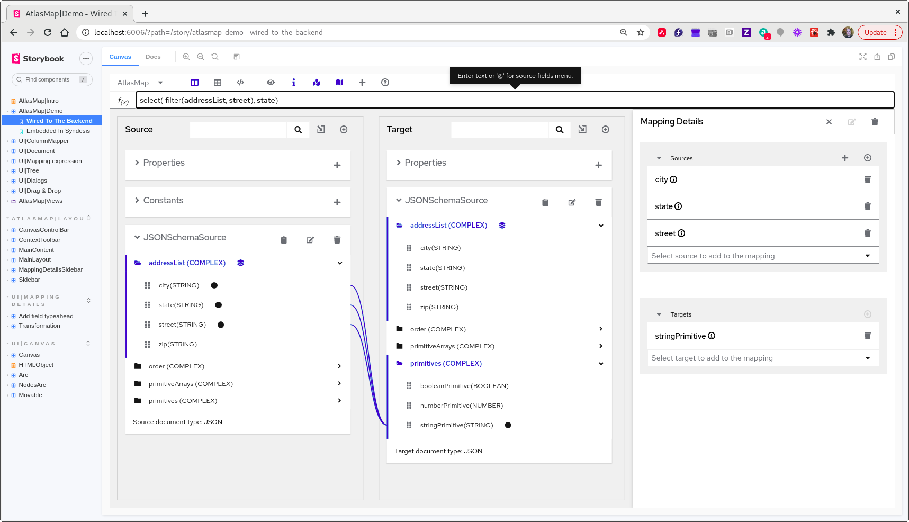Screen dimensions: 909x522
Task: Toggle data types display with the i icon
Action: point(294,82)
